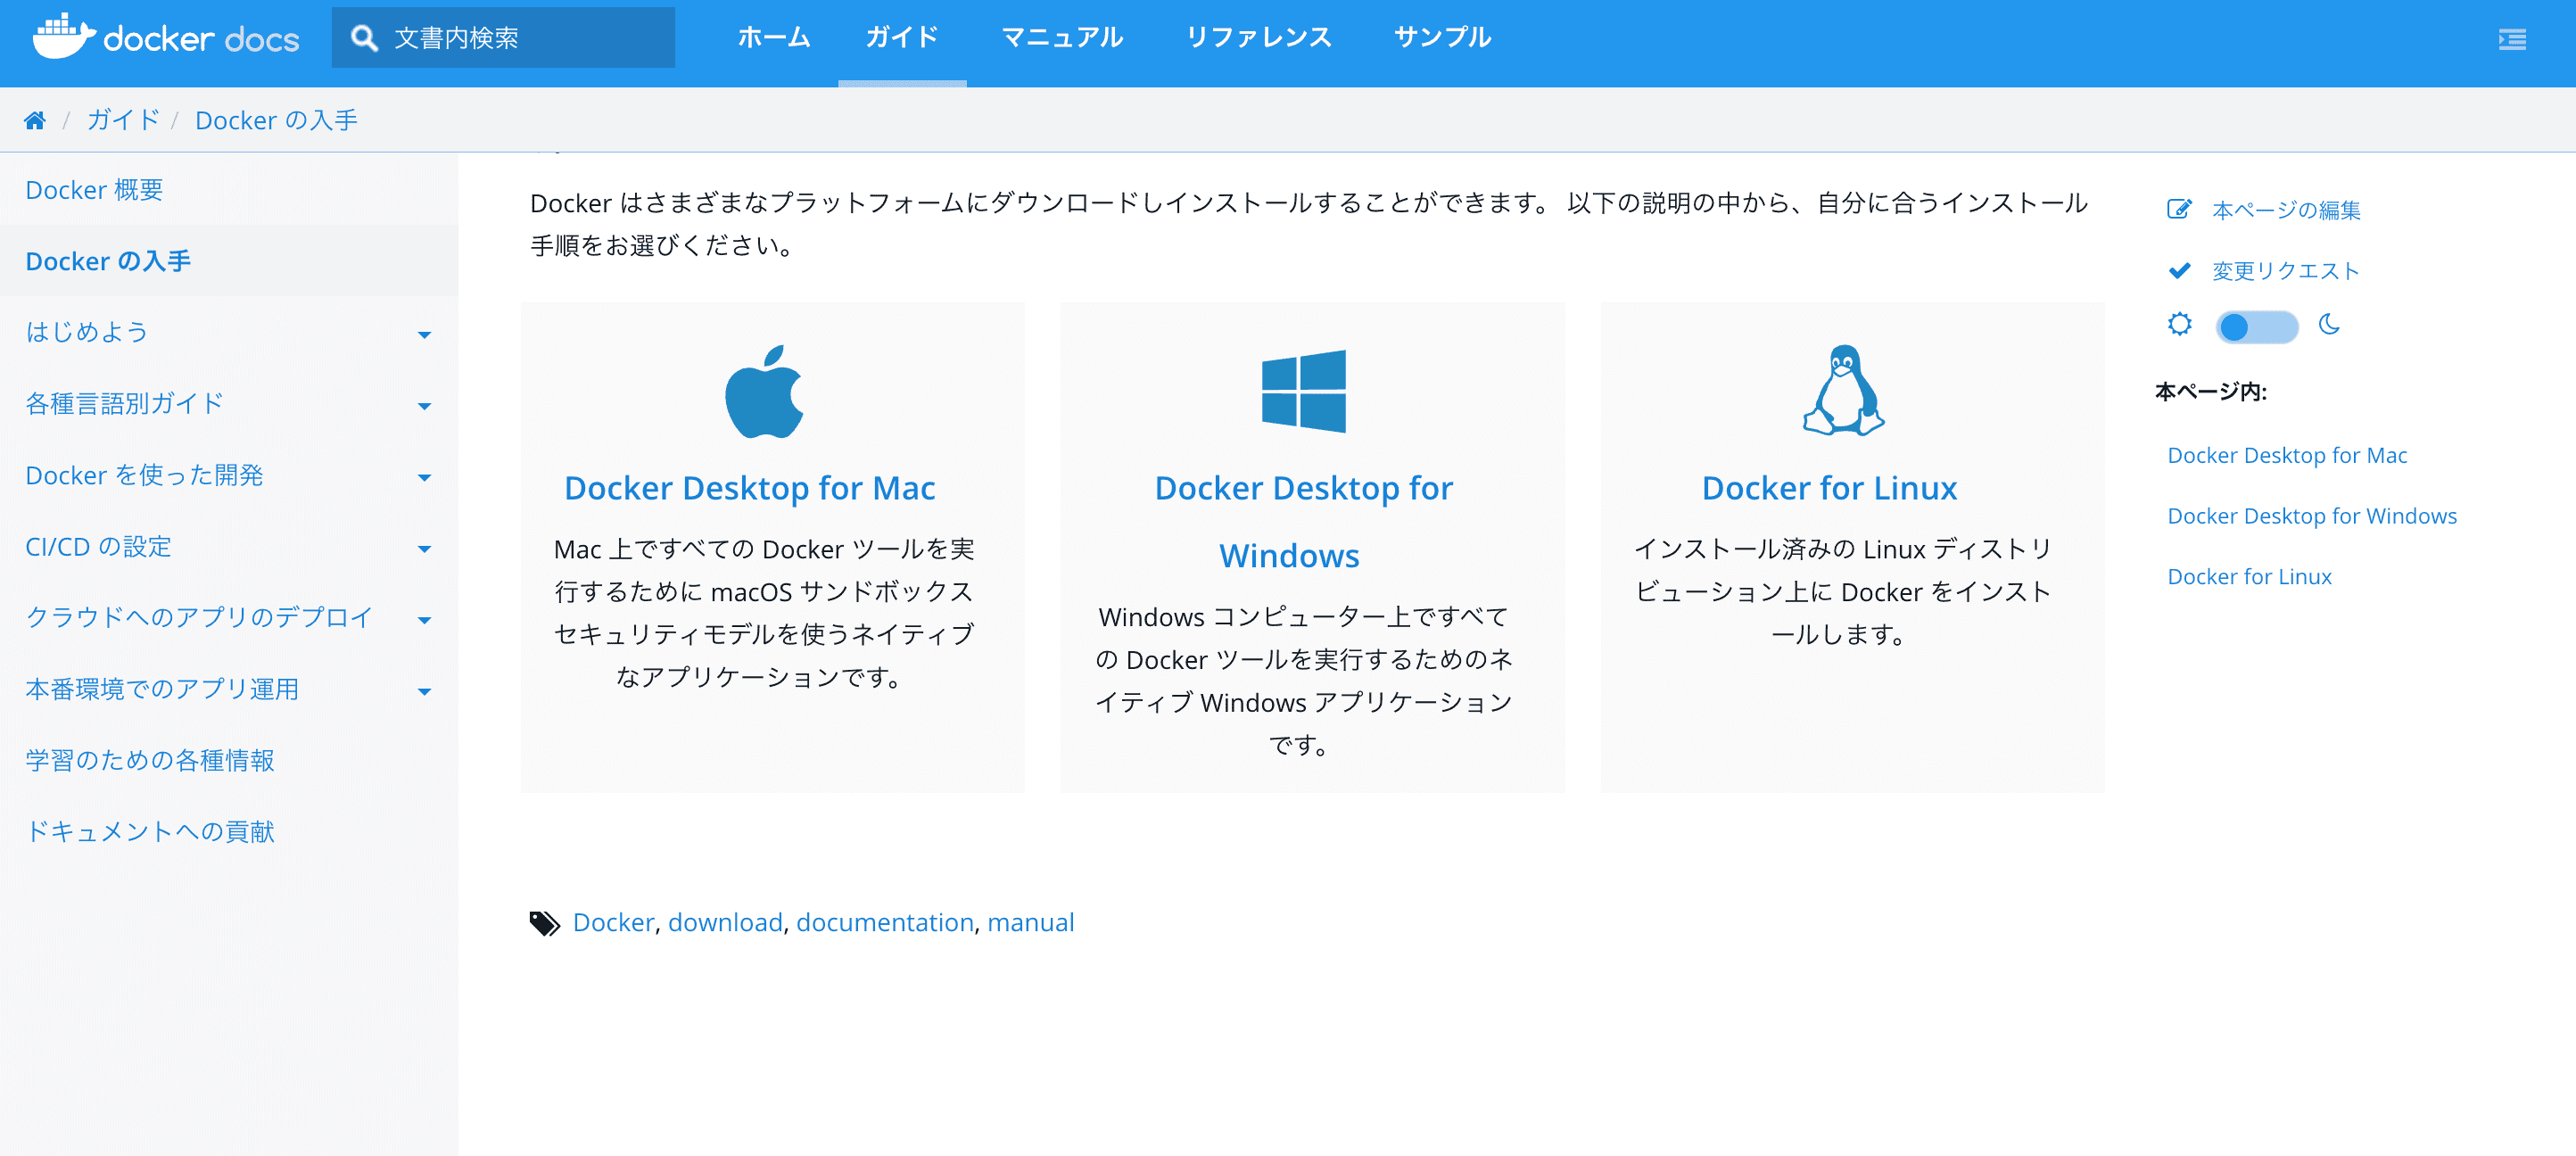Click the download keyword tag
Screen dimensions: 2576x1156
coord(725,923)
